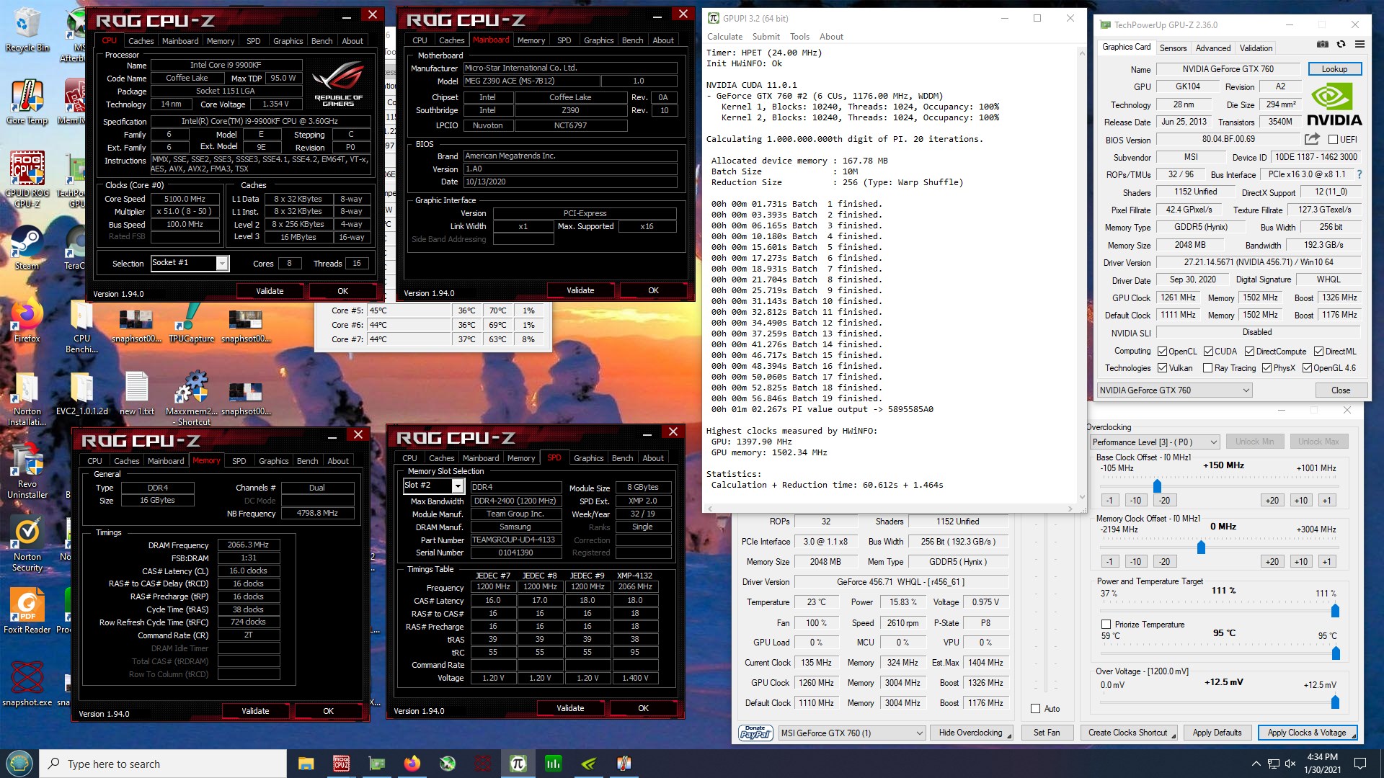Click the NVIDIA Inspector taskbar icon
The image size is (1384, 778).
point(588,764)
